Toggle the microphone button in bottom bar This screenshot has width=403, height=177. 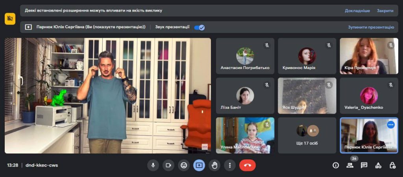(x=153, y=165)
